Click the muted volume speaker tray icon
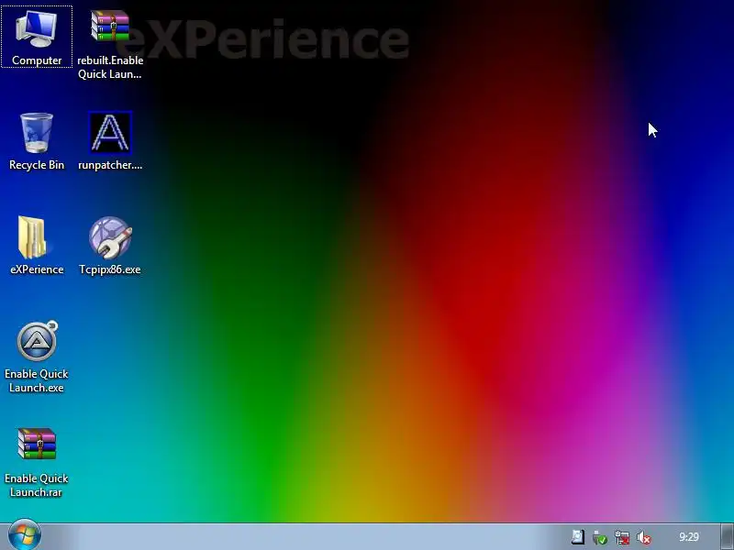This screenshot has width=734, height=550. tap(644, 538)
